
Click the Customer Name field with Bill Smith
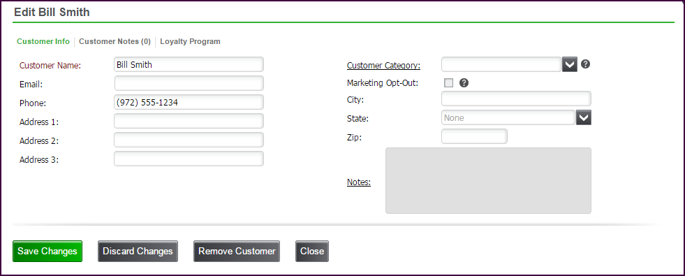189,64
